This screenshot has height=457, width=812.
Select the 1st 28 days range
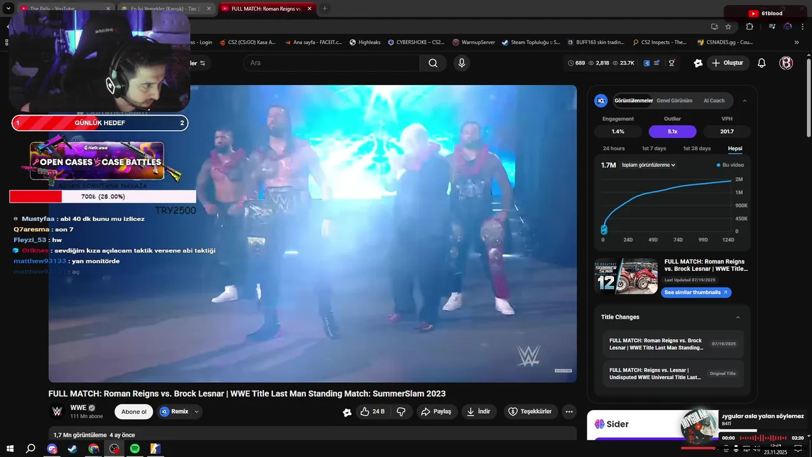(x=697, y=149)
